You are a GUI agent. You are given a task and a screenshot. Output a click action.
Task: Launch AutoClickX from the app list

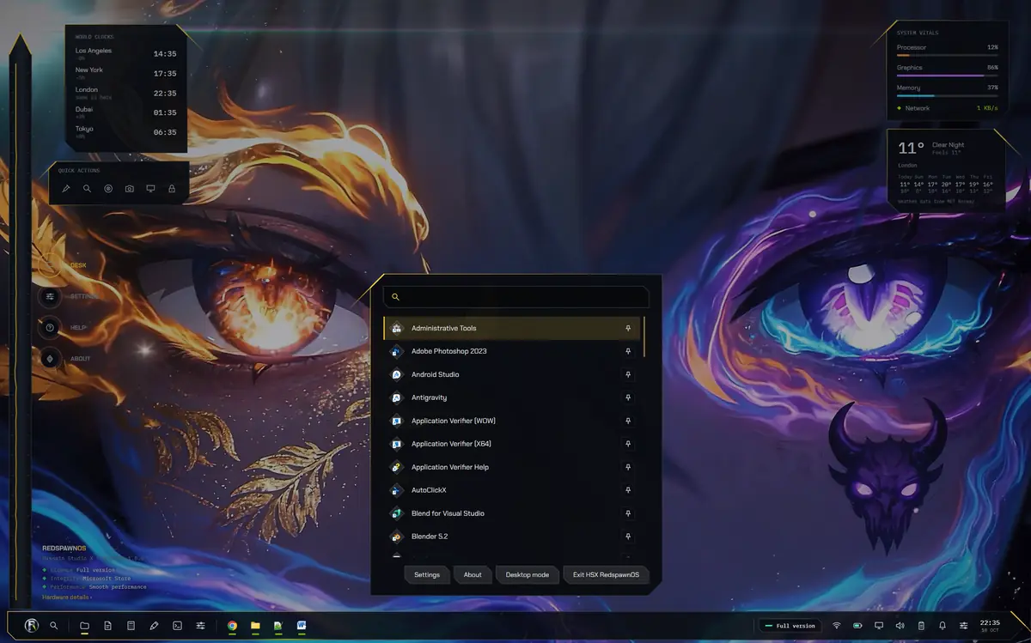(512, 490)
